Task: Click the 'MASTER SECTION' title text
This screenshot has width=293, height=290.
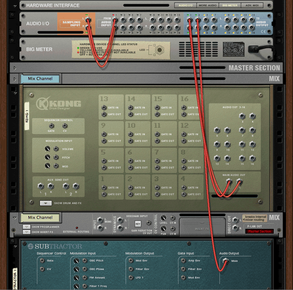Action: tap(254, 68)
